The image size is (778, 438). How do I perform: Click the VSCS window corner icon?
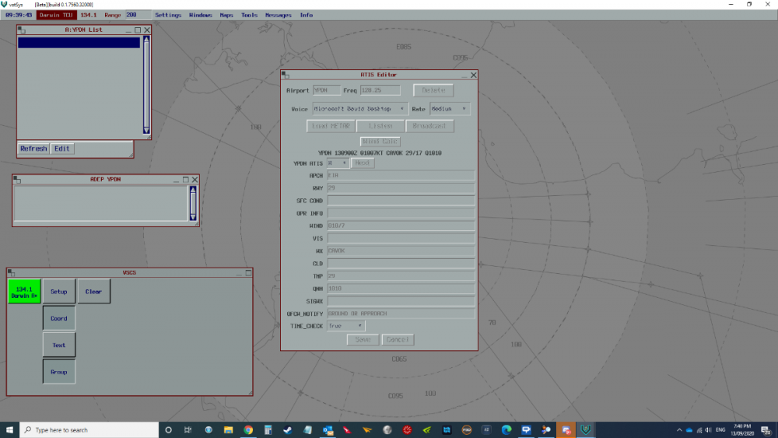11,272
